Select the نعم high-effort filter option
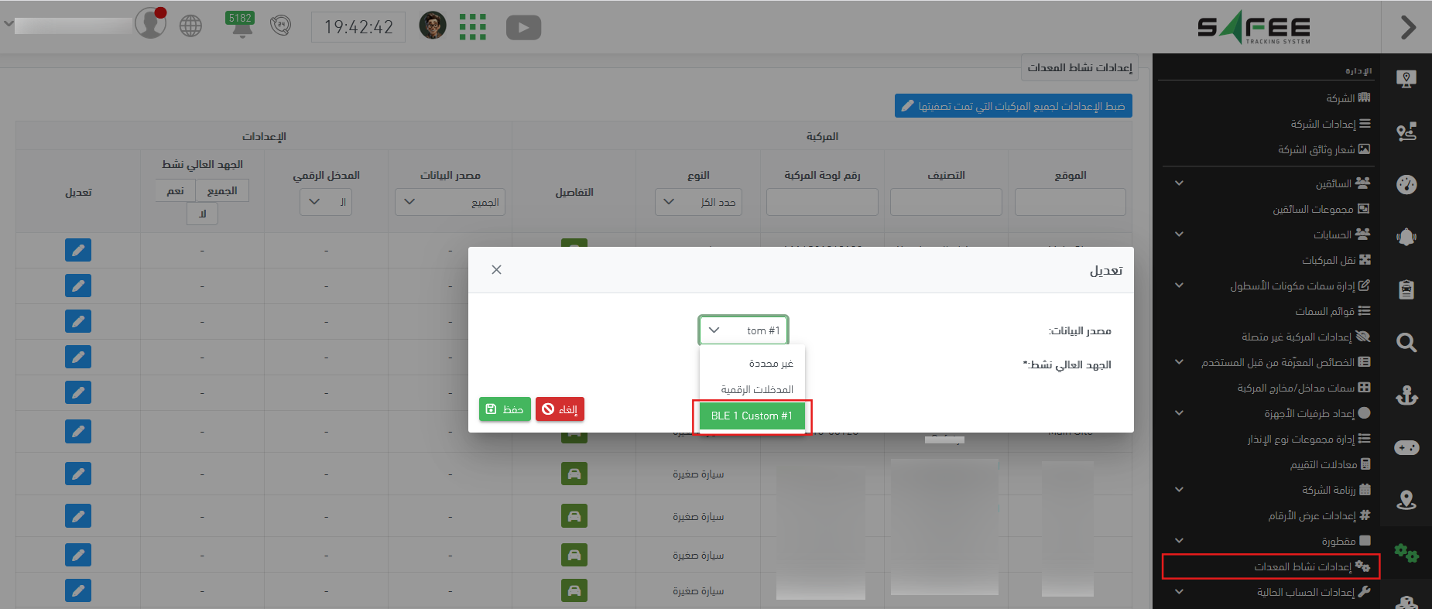 176,190
